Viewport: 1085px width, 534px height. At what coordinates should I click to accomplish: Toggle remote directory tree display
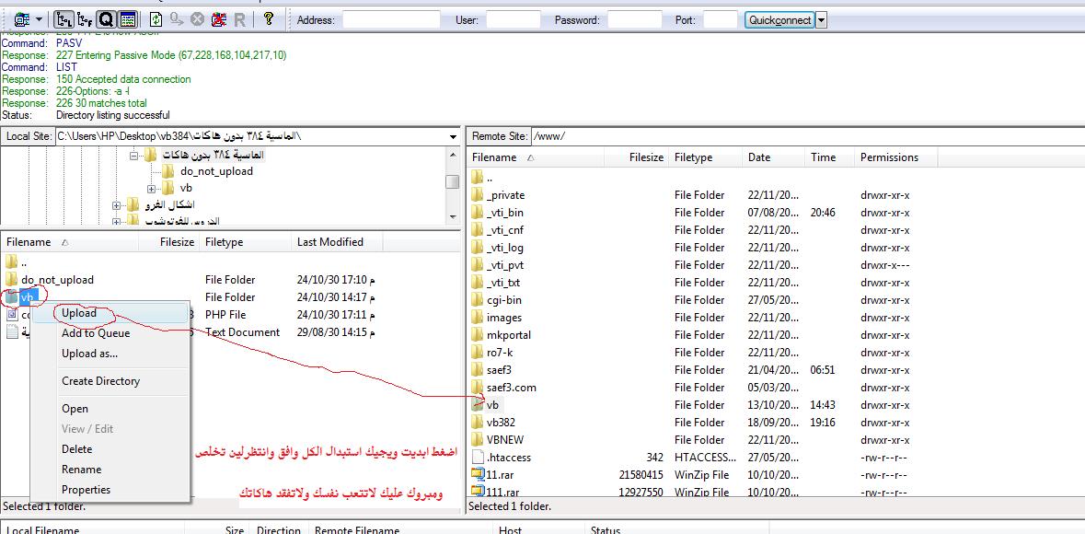pos(85,19)
